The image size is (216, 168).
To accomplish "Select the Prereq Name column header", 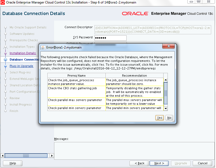I will (x=77, y=76).
